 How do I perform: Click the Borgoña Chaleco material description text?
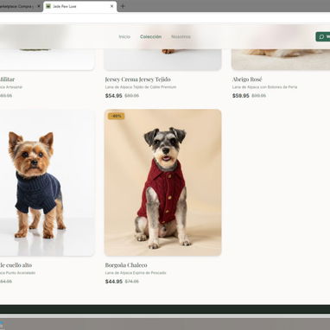[136, 273]
